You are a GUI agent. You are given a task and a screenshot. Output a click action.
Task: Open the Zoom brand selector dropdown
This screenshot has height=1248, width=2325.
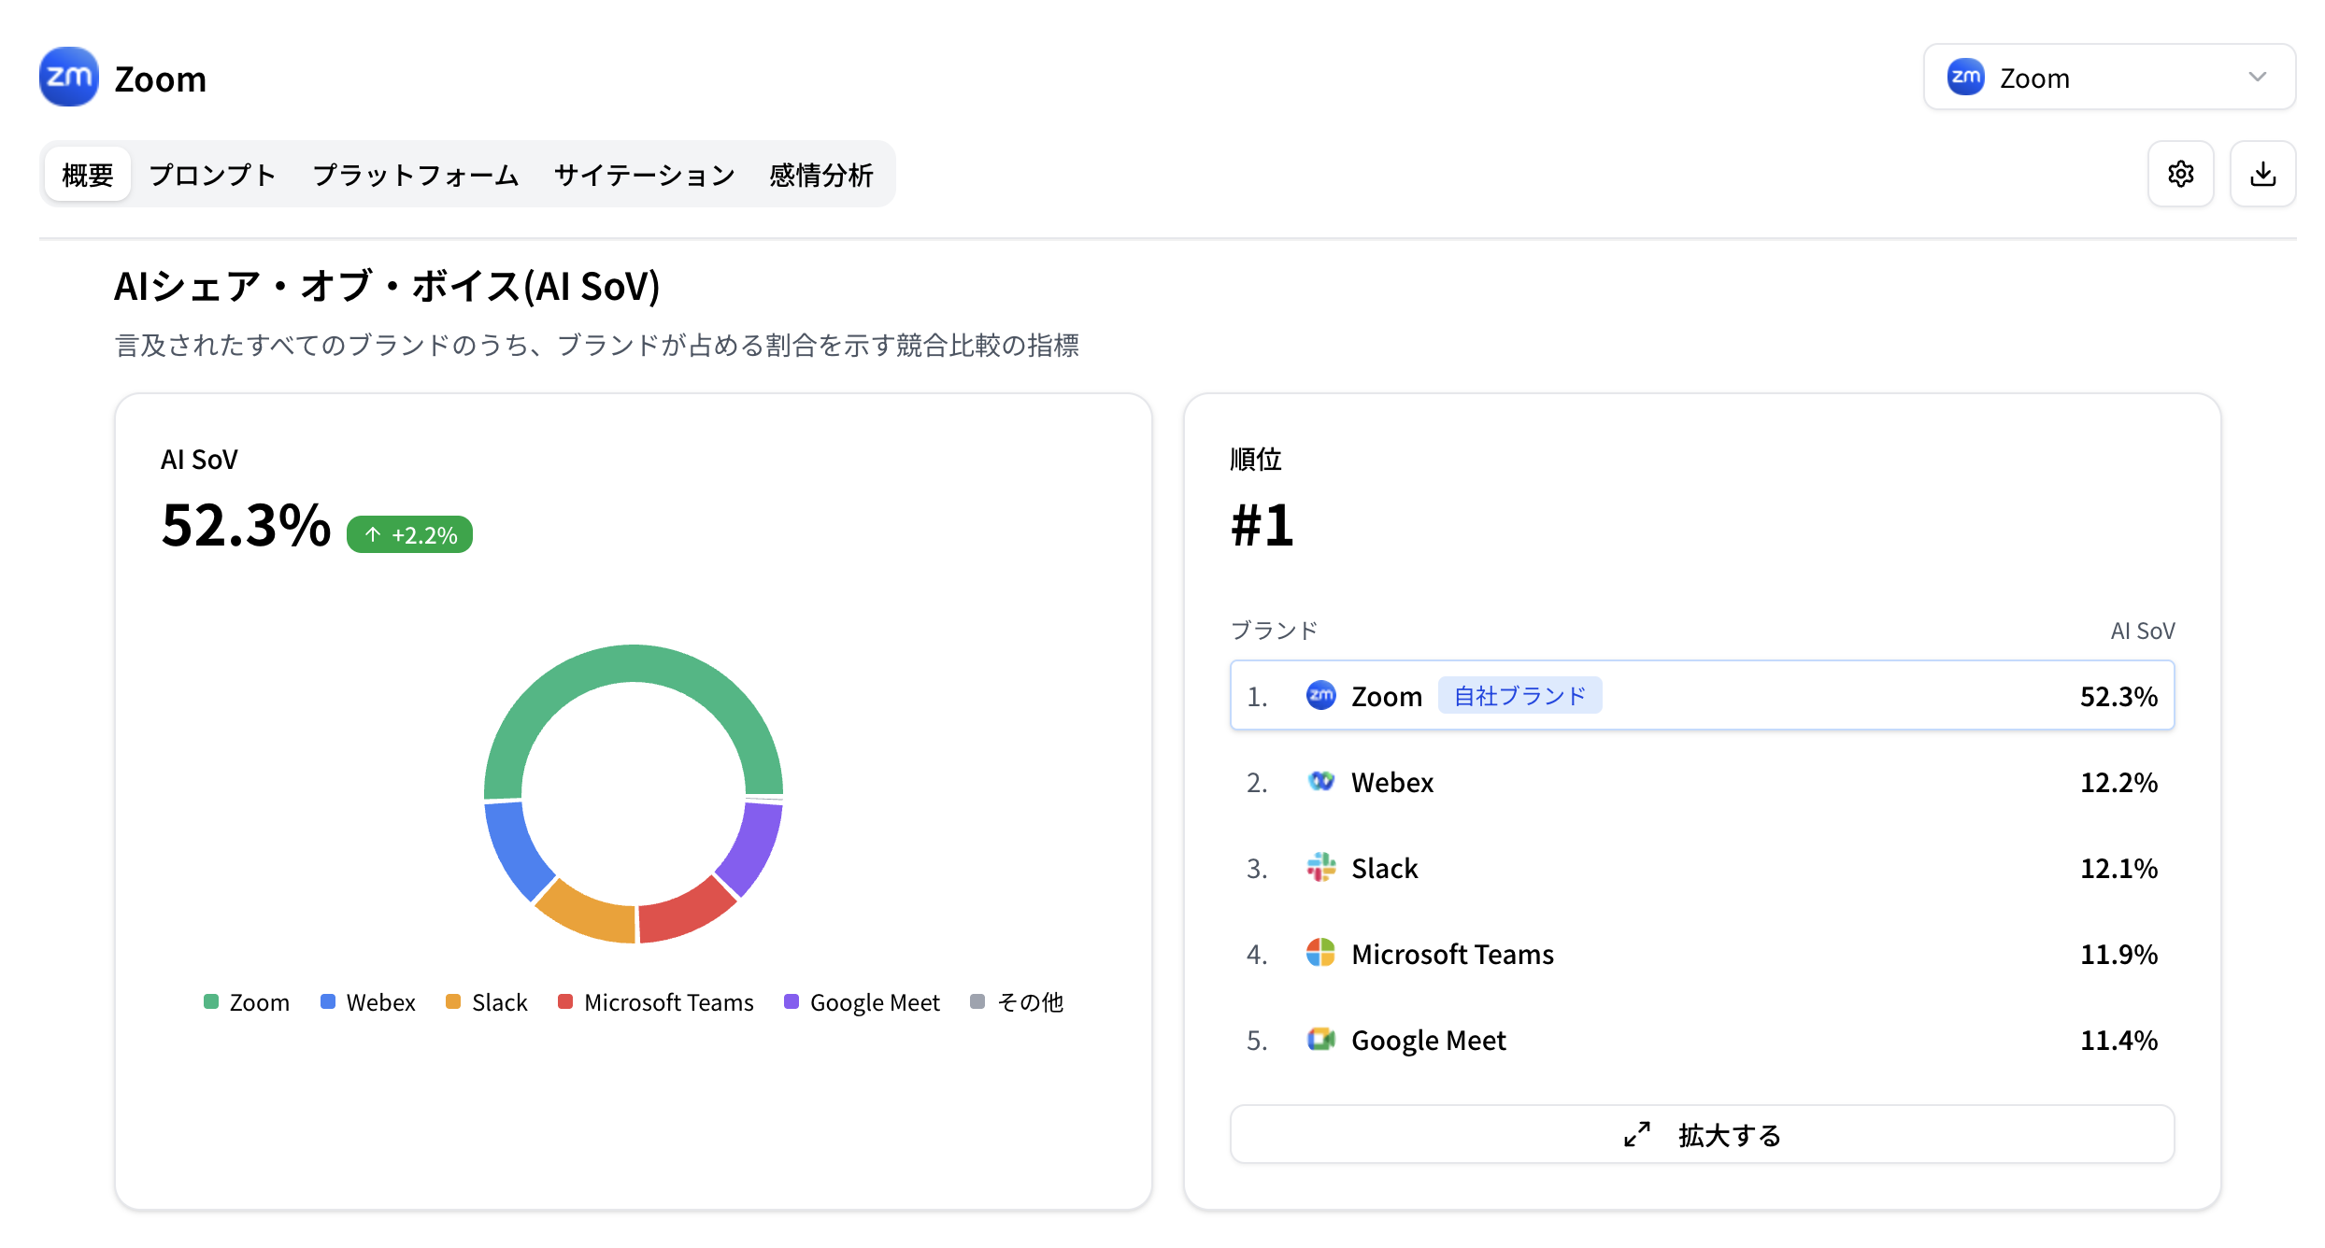click(x=2108, y=78)
